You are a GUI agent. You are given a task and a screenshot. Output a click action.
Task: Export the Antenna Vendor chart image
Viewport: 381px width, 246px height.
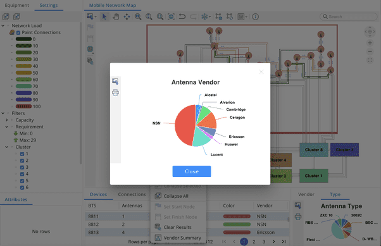[x=115, y=82]
